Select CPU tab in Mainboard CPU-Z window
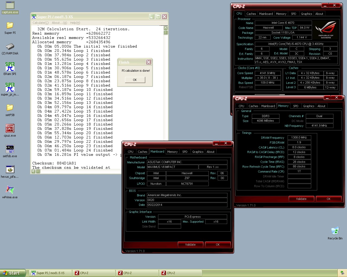Screen dimensions: 347x277 [130, 152]
